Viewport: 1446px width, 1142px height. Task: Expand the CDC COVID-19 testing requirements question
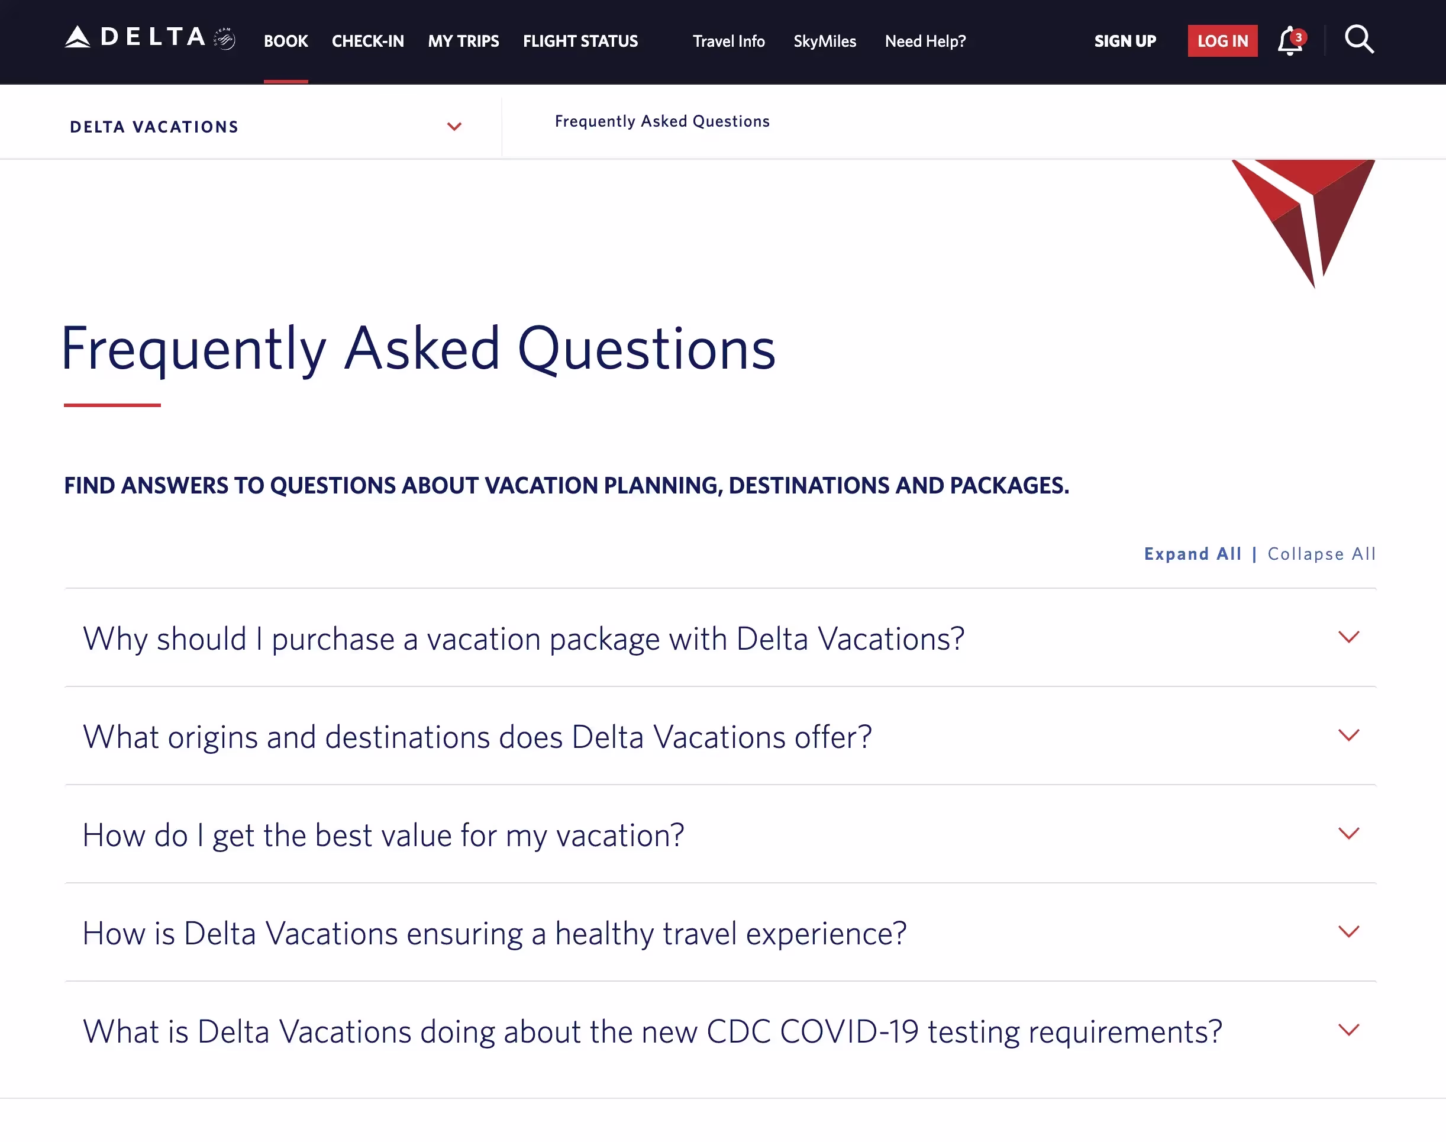click(1348, 1030)
